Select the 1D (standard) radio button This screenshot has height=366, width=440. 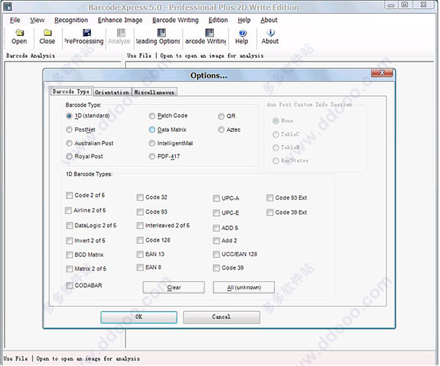pyautogui.click(x=69, y=116)
